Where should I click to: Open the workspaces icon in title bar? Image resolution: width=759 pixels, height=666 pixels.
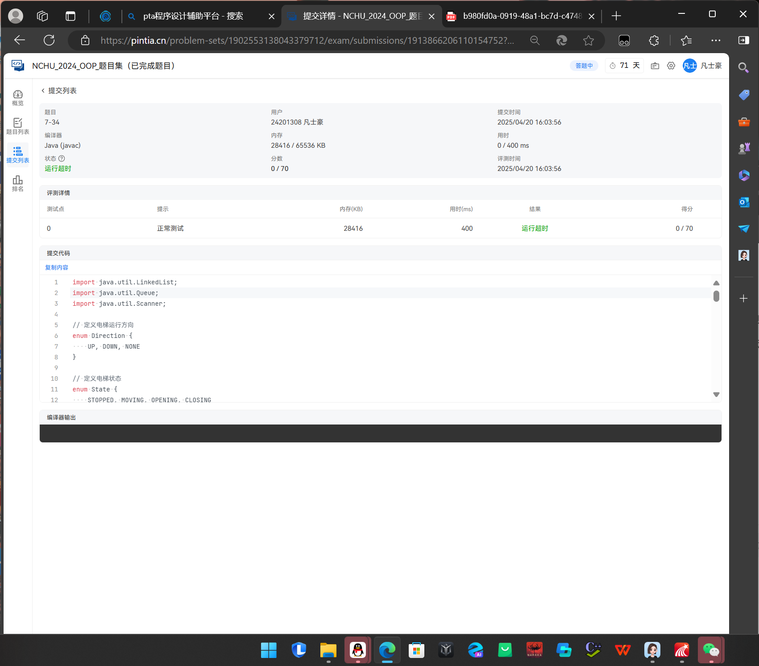click(42, 16)
